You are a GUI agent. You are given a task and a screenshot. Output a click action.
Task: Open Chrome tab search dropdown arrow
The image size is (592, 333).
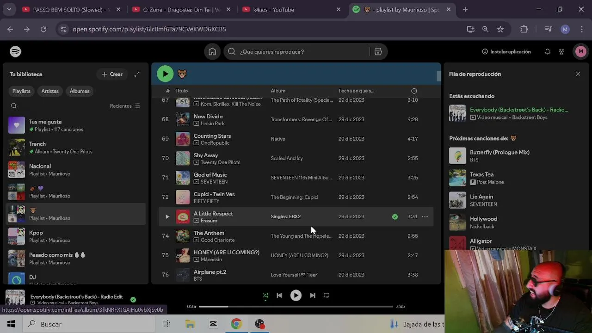pyautogui.click(x=9, y=9)
